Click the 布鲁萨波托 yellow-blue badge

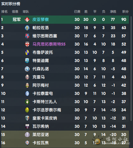(x=27, y=52)
